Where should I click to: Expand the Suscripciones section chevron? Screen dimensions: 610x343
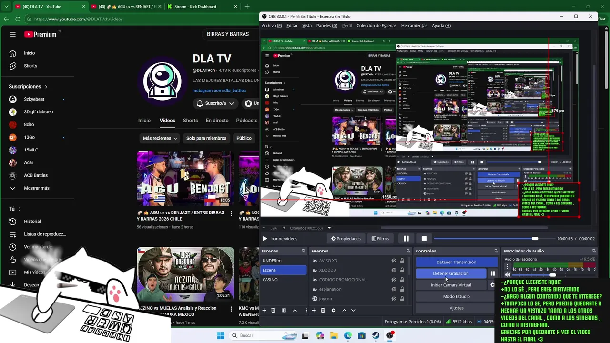point(46,87)
